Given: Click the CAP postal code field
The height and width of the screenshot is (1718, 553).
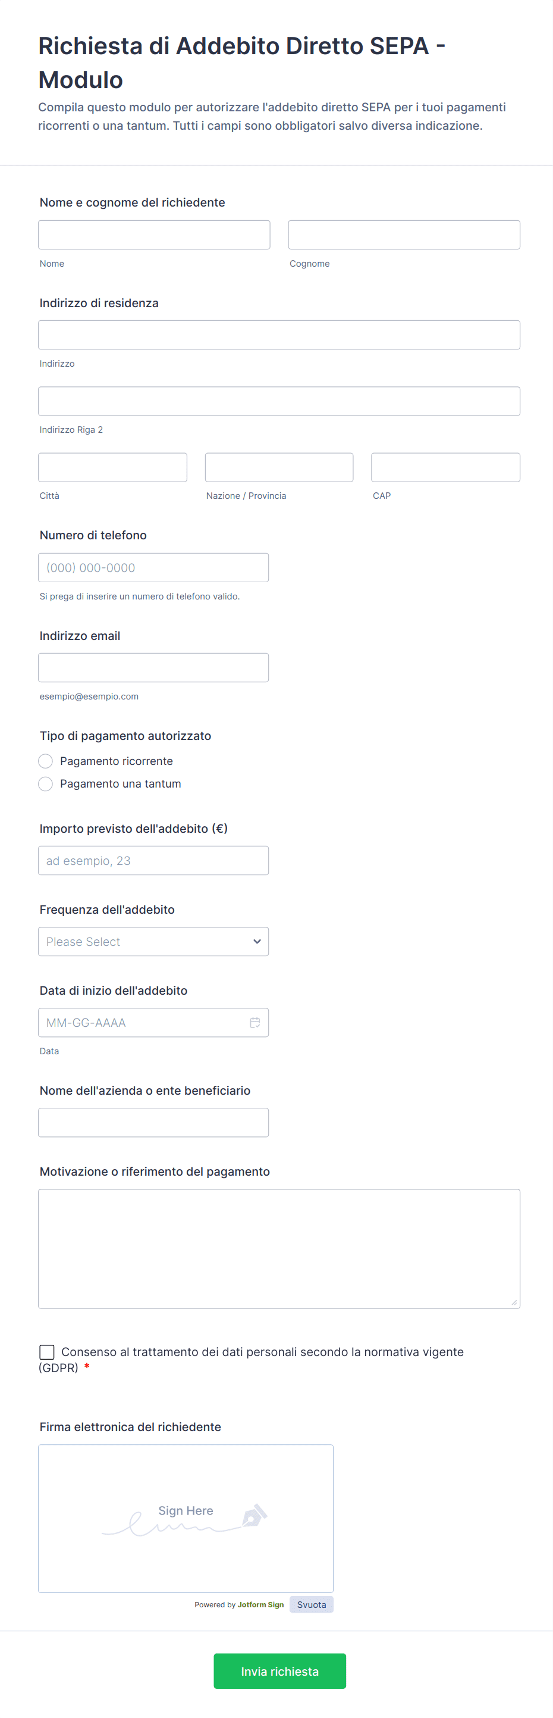Looking at the screenshot, I should (x=445, y=467).
